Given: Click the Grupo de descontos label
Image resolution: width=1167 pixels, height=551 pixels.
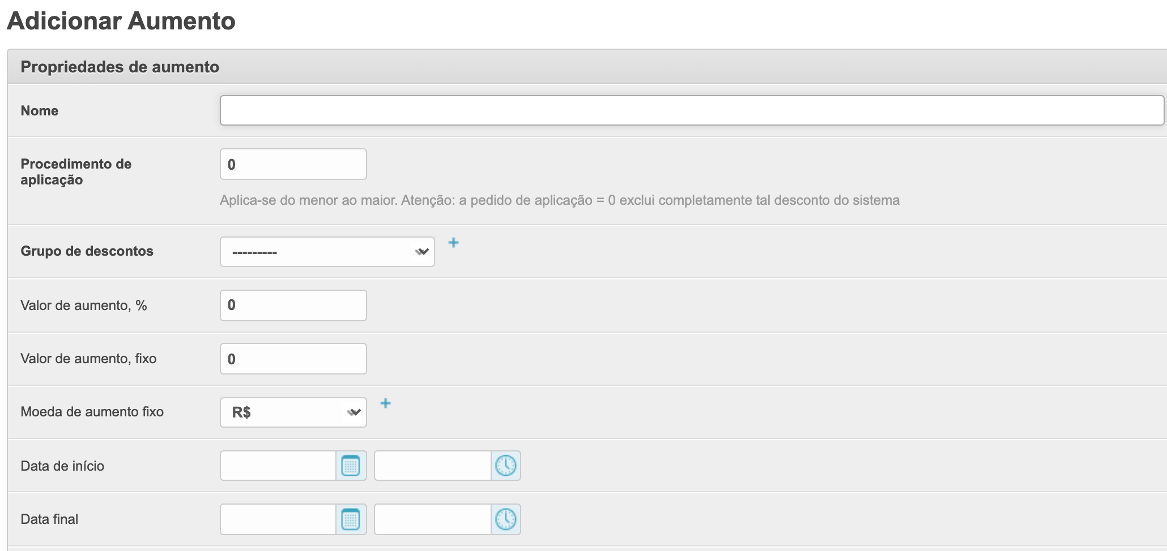Looking at the screenshot, I should tap(87, 251).
